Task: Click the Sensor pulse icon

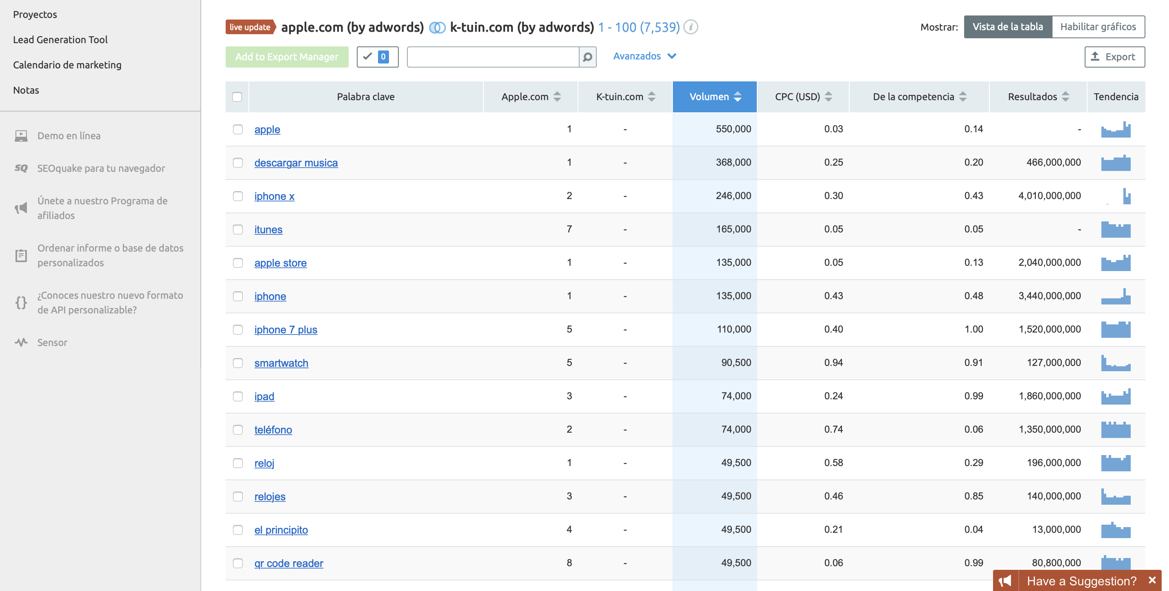Action: point(21,342)
